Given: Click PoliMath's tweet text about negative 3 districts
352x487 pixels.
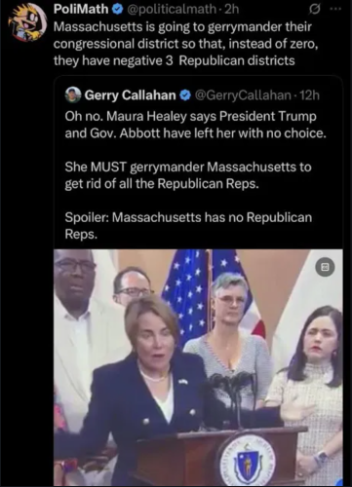Looking at the screenshot, I should 185,44.
